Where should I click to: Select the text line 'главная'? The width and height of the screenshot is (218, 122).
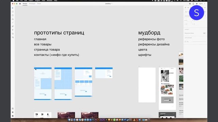(40, 39)
